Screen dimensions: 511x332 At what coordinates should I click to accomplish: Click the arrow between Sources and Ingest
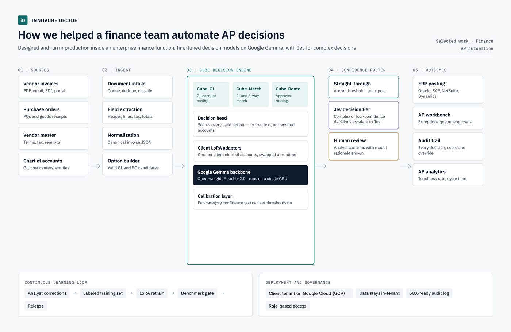[x=95, y=166]
